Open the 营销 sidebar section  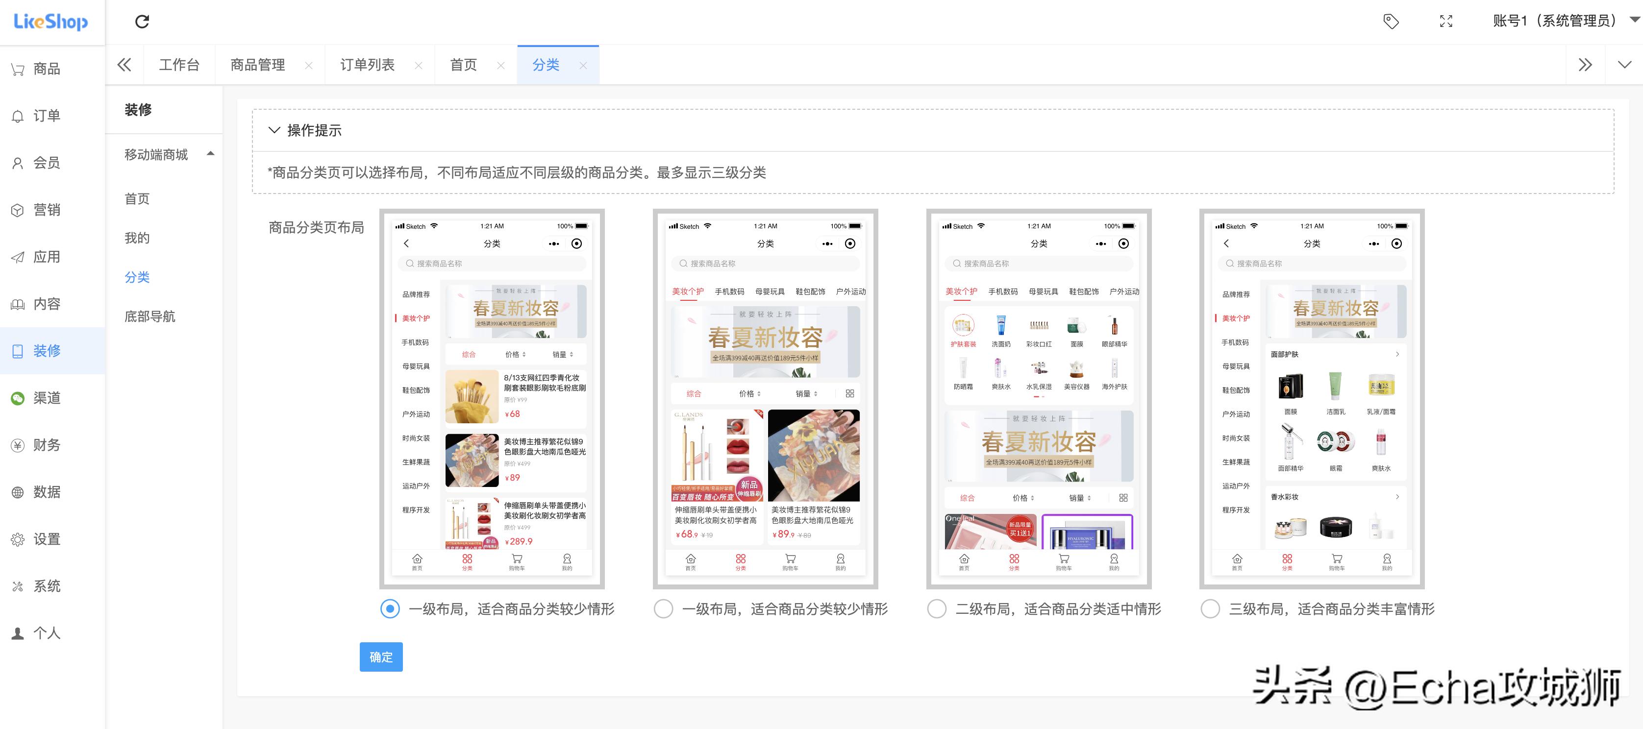(x=45, y=210)
